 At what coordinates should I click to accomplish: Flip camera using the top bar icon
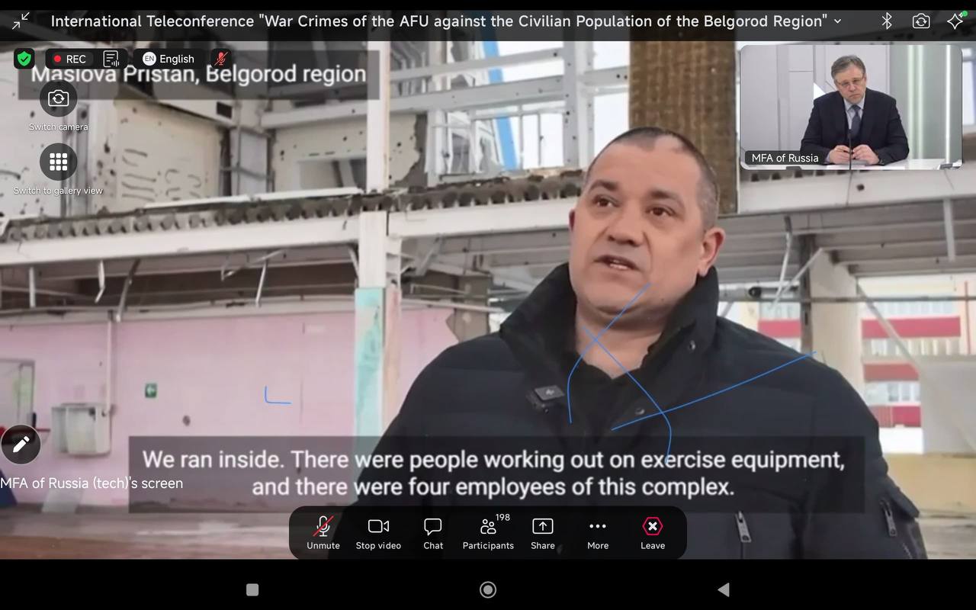(921, 21)
